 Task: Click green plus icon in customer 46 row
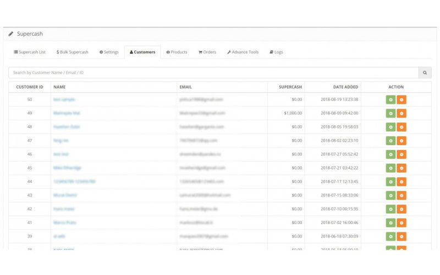click(391, 155)
